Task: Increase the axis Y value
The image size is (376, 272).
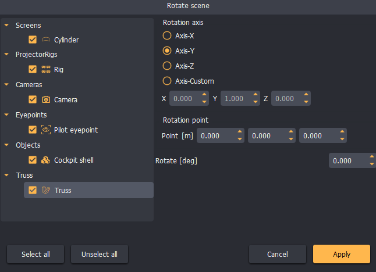Action: [256, 95]
